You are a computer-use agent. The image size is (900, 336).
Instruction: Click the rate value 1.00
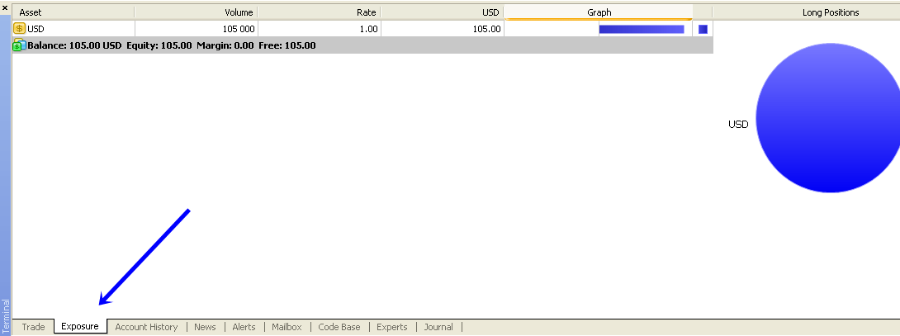point(368,29)
